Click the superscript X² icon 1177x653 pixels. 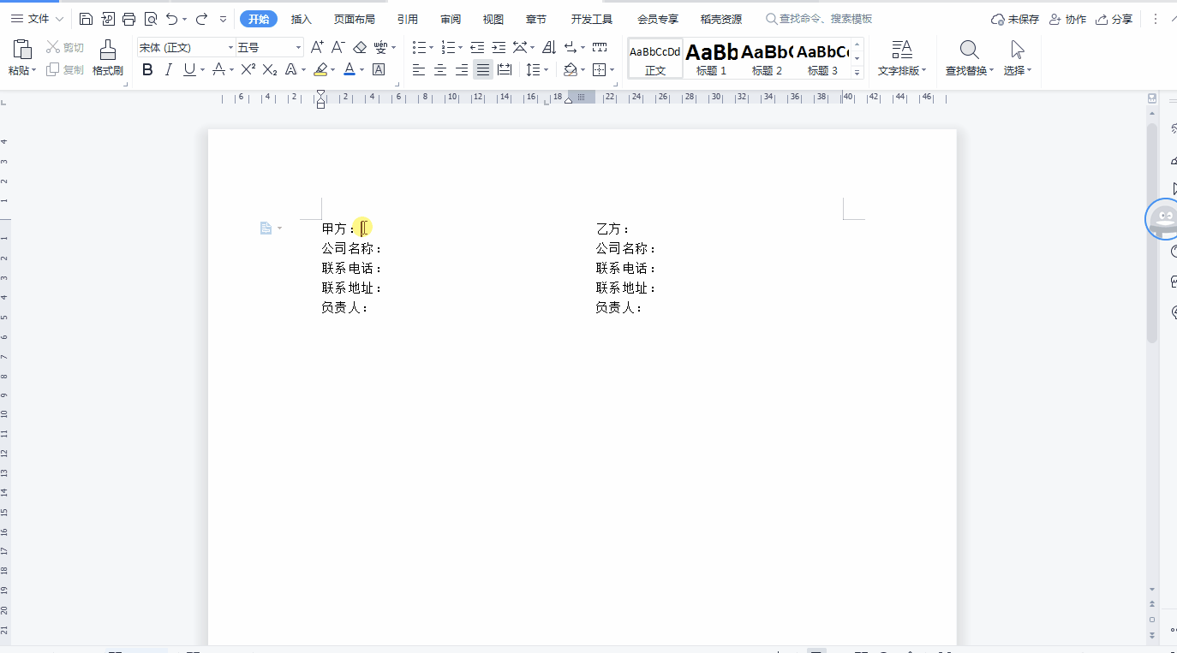click(248, 70)
